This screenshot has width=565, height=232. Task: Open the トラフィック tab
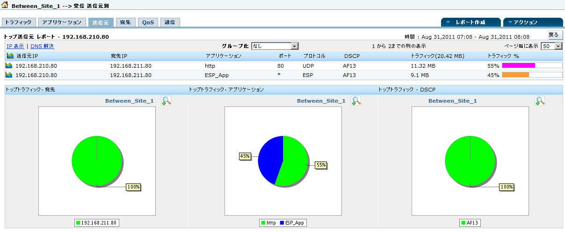pos(18,22)
